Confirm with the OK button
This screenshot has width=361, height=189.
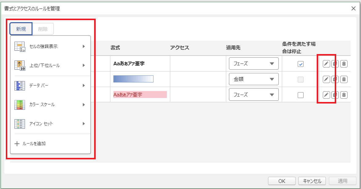click(x=282, y=181)
